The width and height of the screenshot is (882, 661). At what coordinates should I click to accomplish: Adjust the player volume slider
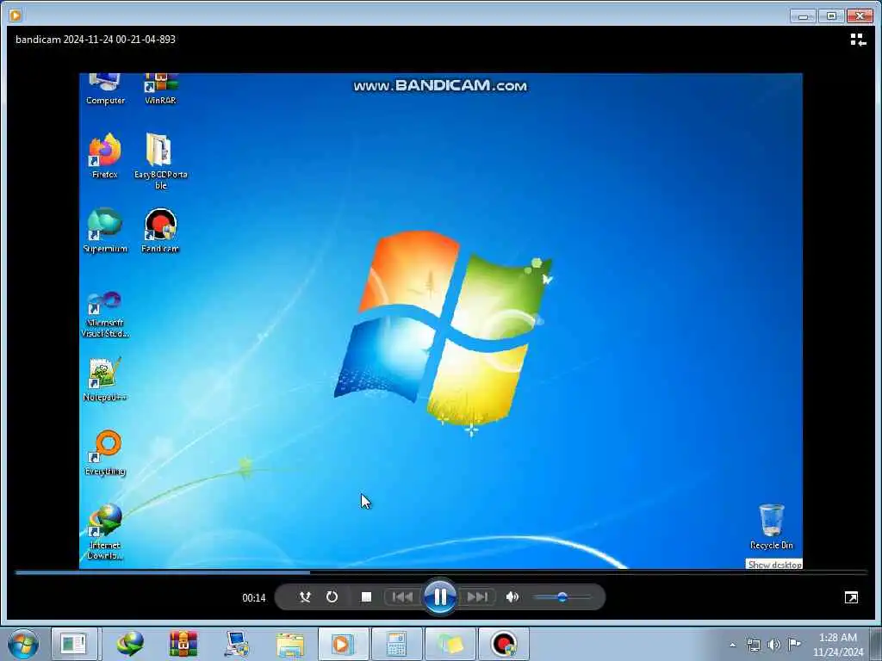tap(562, 597)
